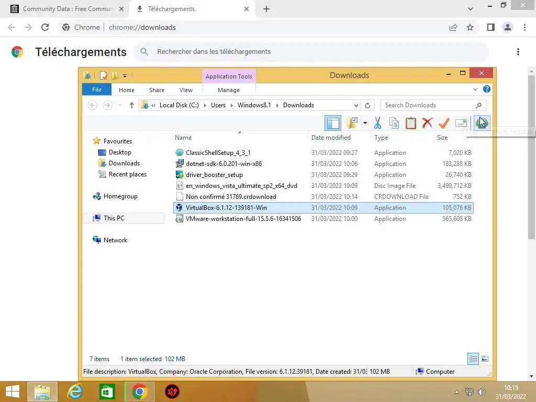
Task: Click the orange checkmark Properties icon
Action: click(x=444, y=123)
